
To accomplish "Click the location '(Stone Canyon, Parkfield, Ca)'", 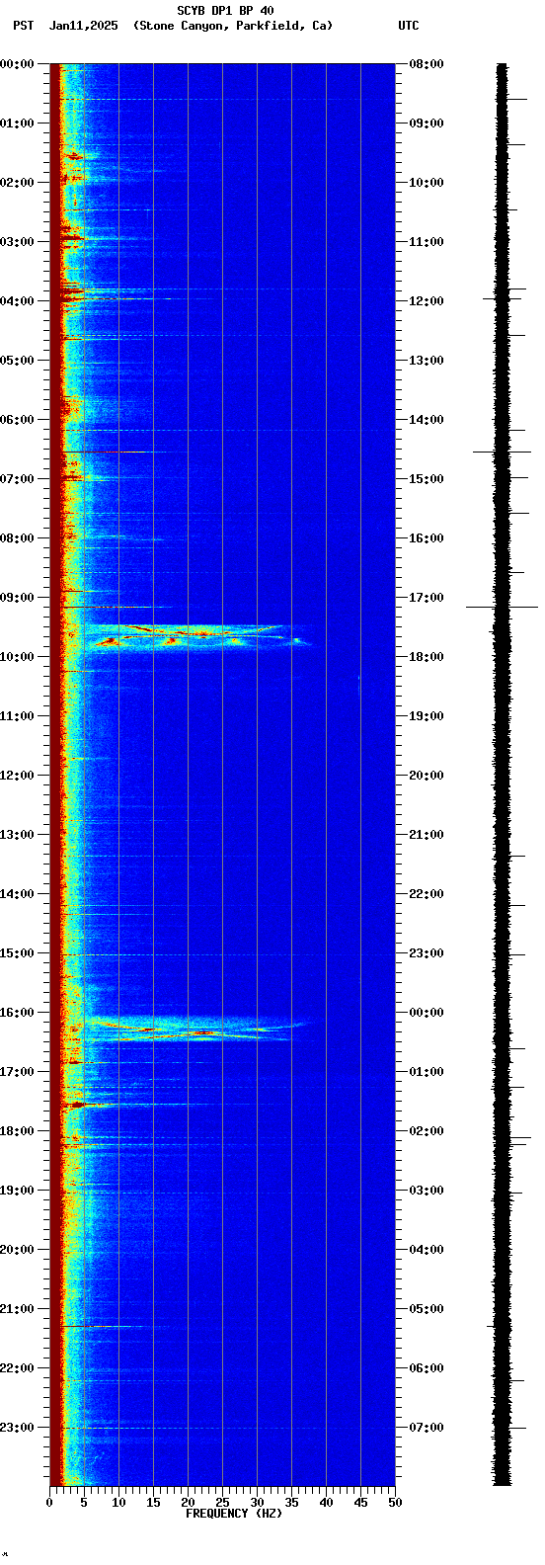I will [x=233, y=26].
